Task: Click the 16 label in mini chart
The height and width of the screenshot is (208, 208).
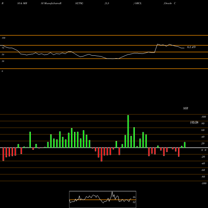Action: tap(134, 197)
